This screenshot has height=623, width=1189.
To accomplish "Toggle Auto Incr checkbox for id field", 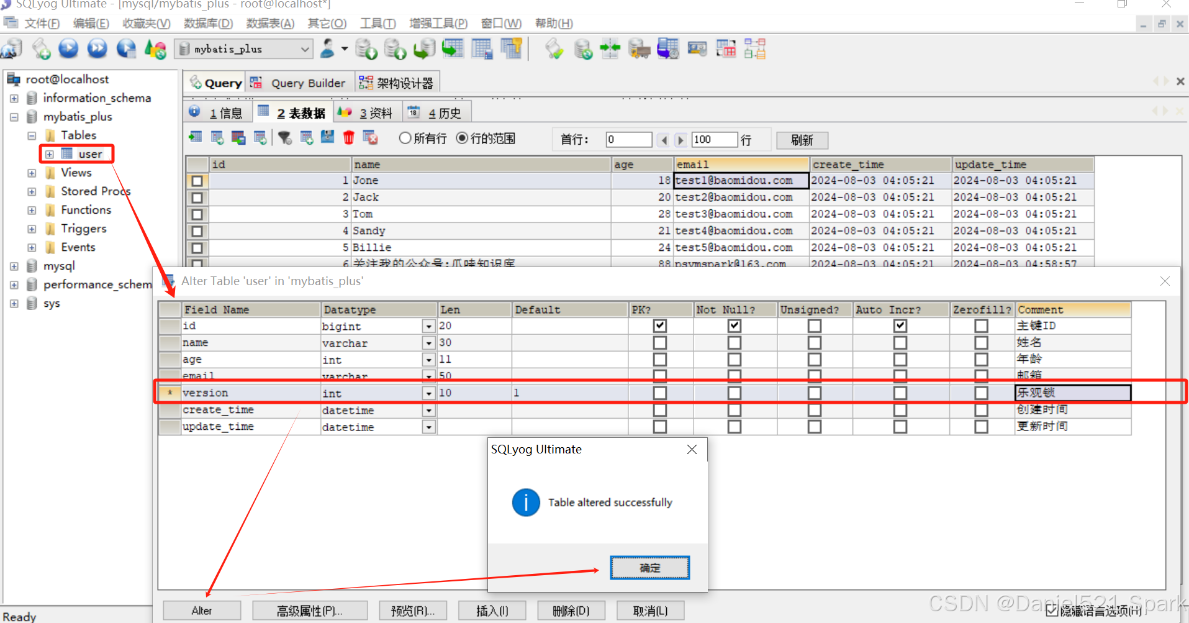I will coord(900,325).
